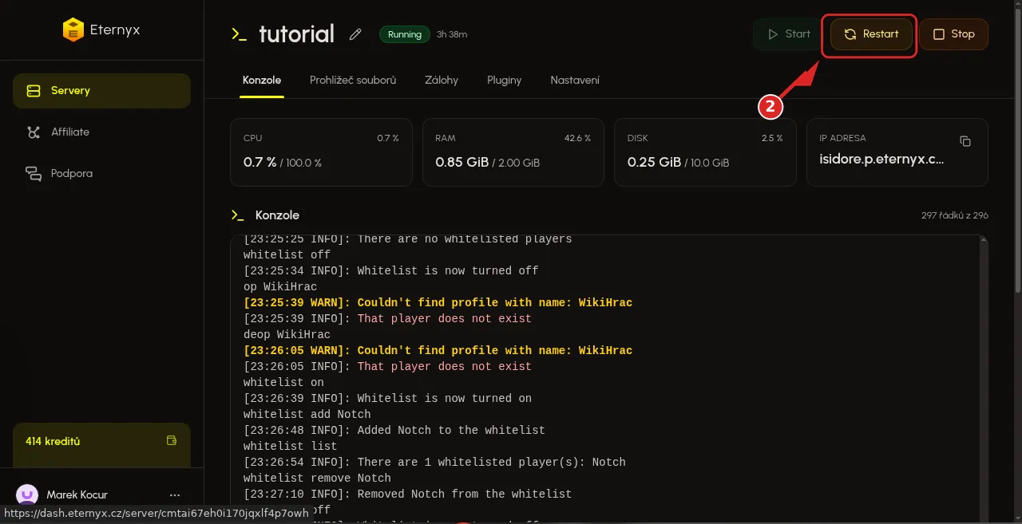Click the 414 kreditů wallet icon
The image size is (1022, 524).
171,441
